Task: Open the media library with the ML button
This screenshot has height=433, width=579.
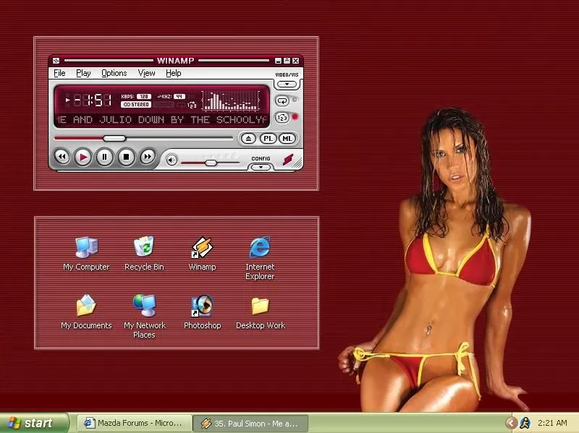Action: (x=287, y=138)
